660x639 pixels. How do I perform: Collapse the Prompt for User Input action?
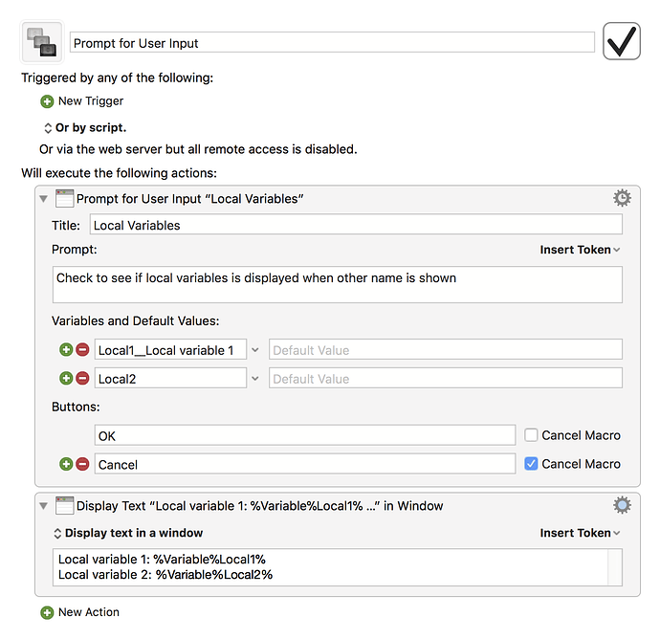click(x=43, y=199)
